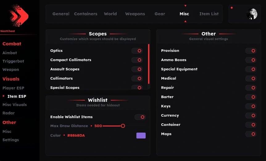Enable Compact Collimators display
The width and height of the screenshot is (266, 161).
point(137,60)
